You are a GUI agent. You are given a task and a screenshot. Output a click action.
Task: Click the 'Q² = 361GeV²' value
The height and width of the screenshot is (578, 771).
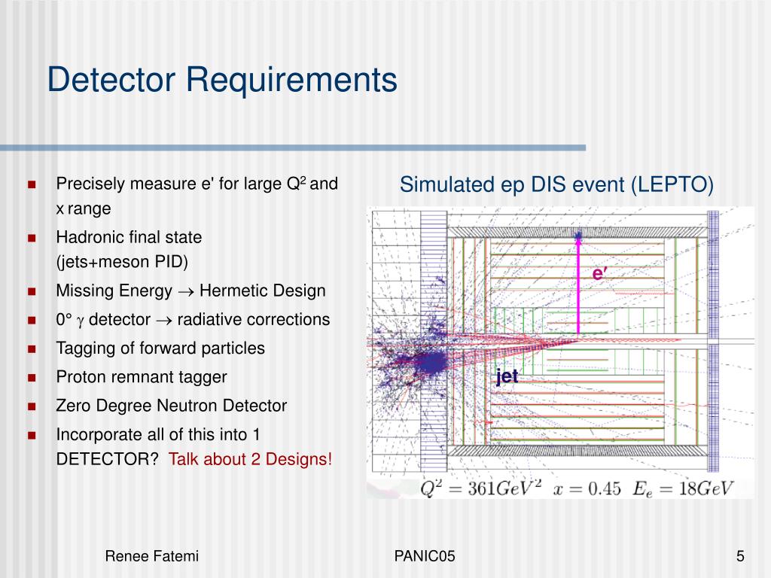481,488
